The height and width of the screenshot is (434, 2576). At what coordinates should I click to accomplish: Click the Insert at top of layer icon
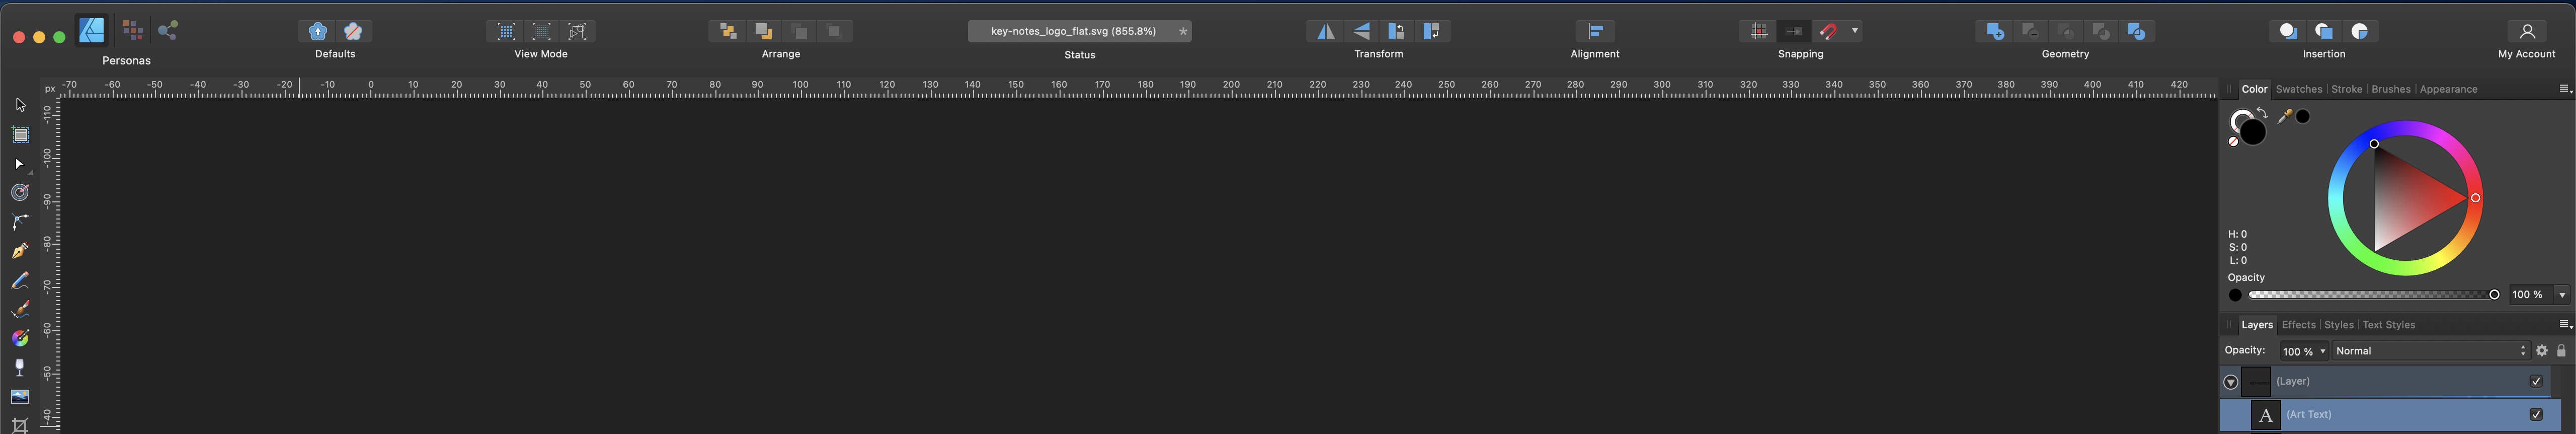pos(2324,31)
